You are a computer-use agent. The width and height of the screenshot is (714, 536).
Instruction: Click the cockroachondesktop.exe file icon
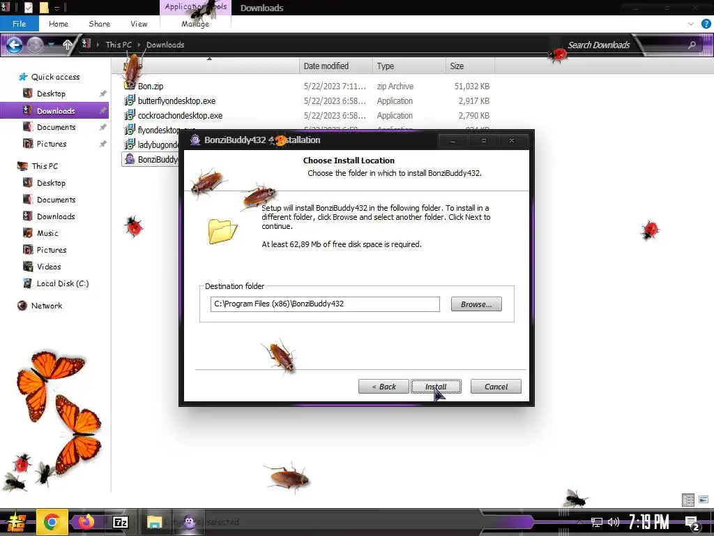coord(130,115)
